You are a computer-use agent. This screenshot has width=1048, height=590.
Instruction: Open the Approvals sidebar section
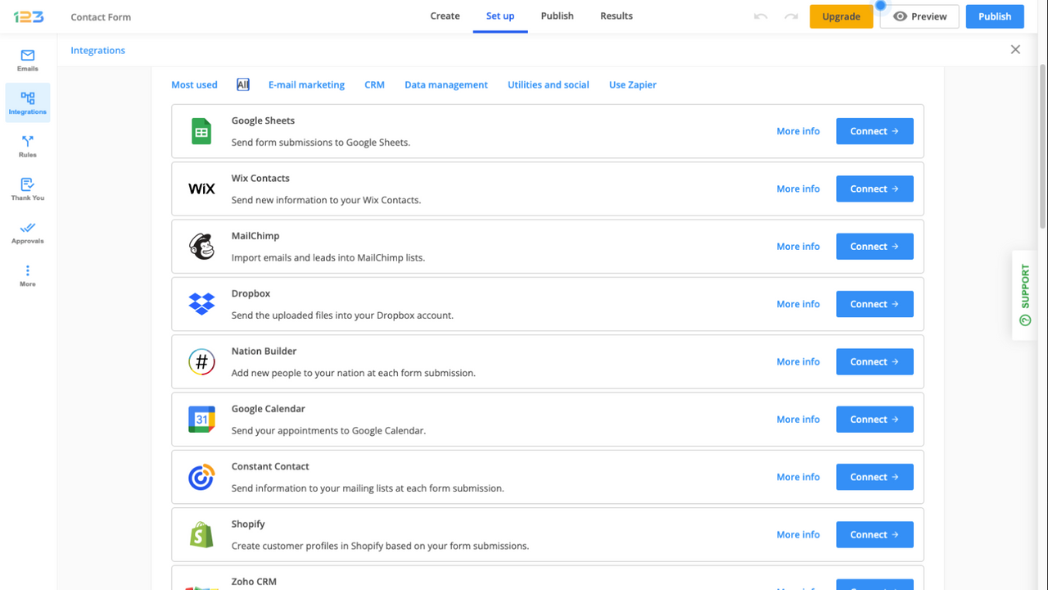tap(28, 233)
